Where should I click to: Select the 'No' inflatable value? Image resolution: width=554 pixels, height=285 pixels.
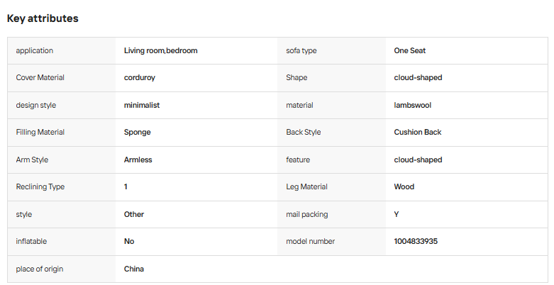click(x=129, y=241)
